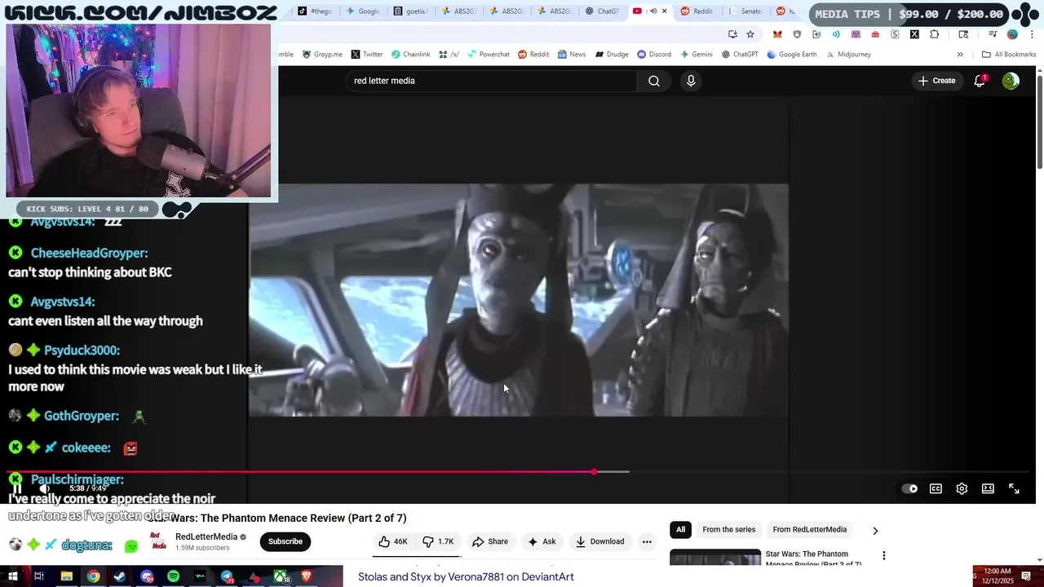Viewport: 1044px width, 587px height.
Task: Mute the YouTube tab via its speaker icon
Action: tap(652, 11)
